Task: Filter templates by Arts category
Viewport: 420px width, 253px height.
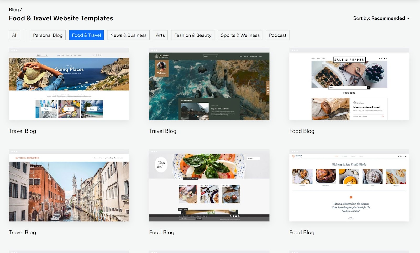Action: pos(160,35)
